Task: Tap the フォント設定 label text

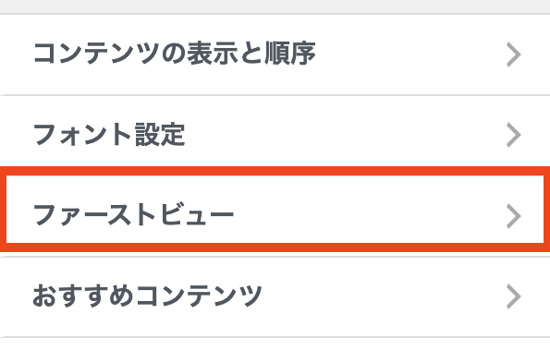Action: click(109, 135)
